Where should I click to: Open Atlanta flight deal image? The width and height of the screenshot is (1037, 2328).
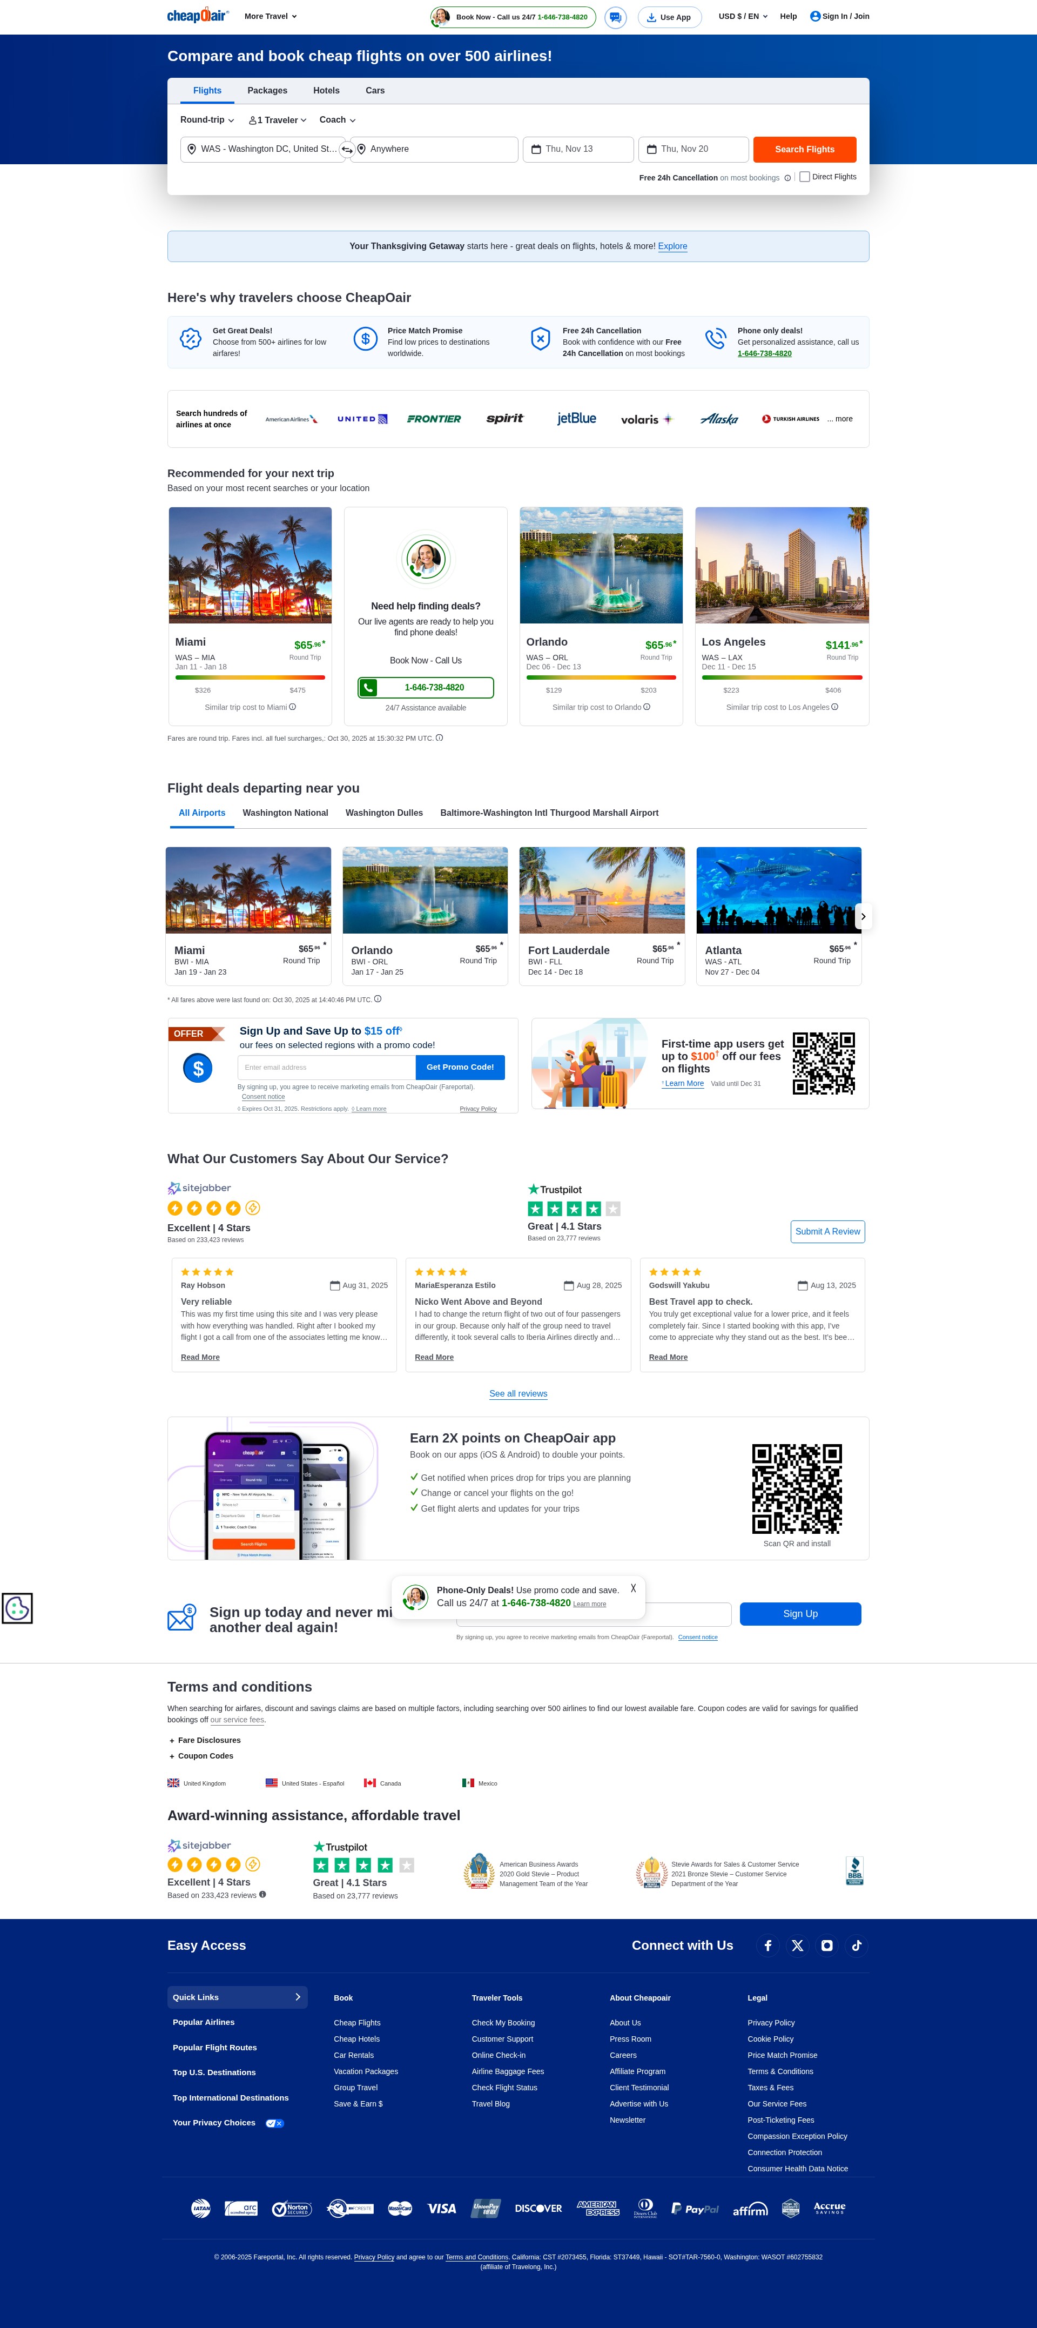779,890
